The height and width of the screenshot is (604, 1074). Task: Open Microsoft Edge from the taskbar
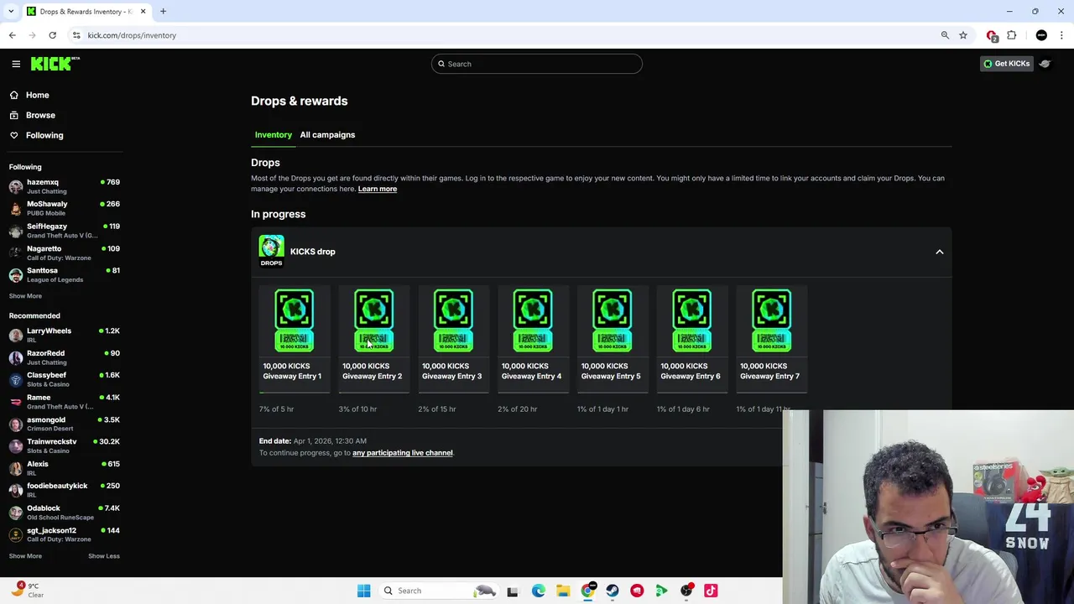tap(539, 591)
